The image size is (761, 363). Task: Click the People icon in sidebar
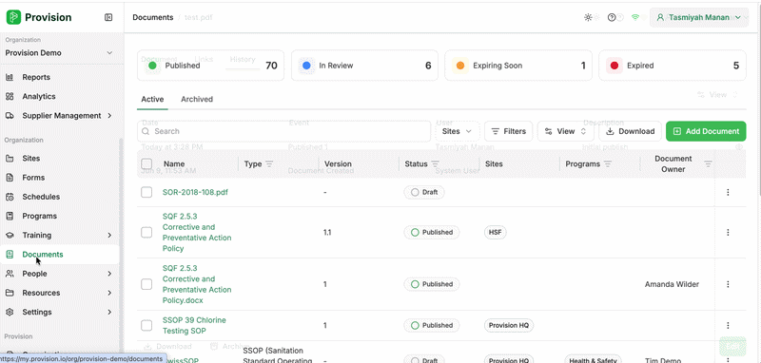tap(10, 274)
